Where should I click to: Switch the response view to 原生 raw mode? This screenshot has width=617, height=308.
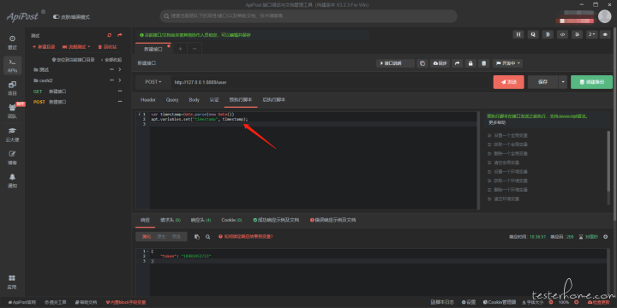point(161,237)
